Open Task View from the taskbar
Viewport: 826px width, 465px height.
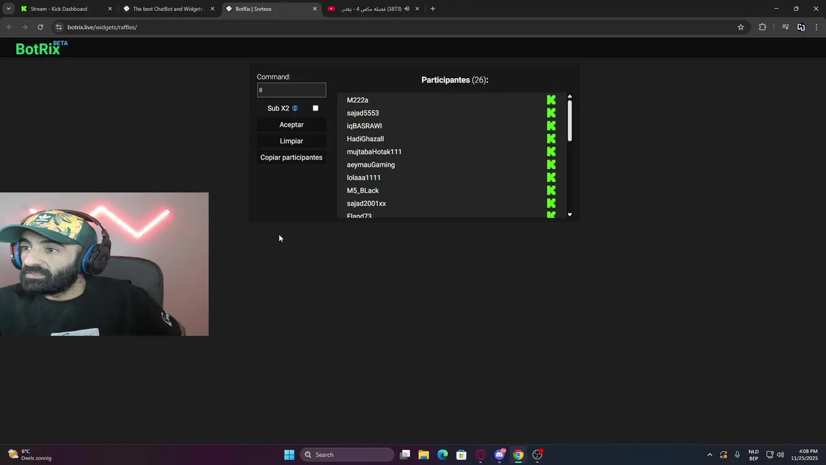point(405,455)
